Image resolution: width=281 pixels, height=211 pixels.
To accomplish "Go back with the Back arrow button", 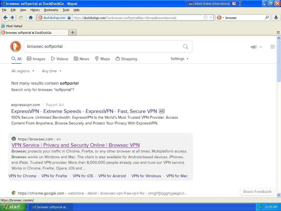I will [5, 18].
